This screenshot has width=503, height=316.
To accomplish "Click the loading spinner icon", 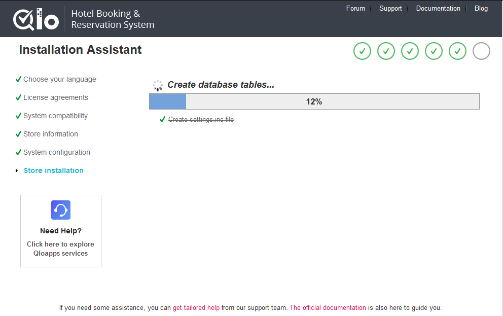I will click(x=158, y=85).
